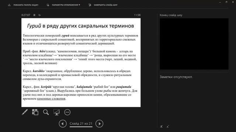Open the see all slides grid
The height and width of the screenshot is (132, 236).
pyautogui.click(x=35, y=112)
